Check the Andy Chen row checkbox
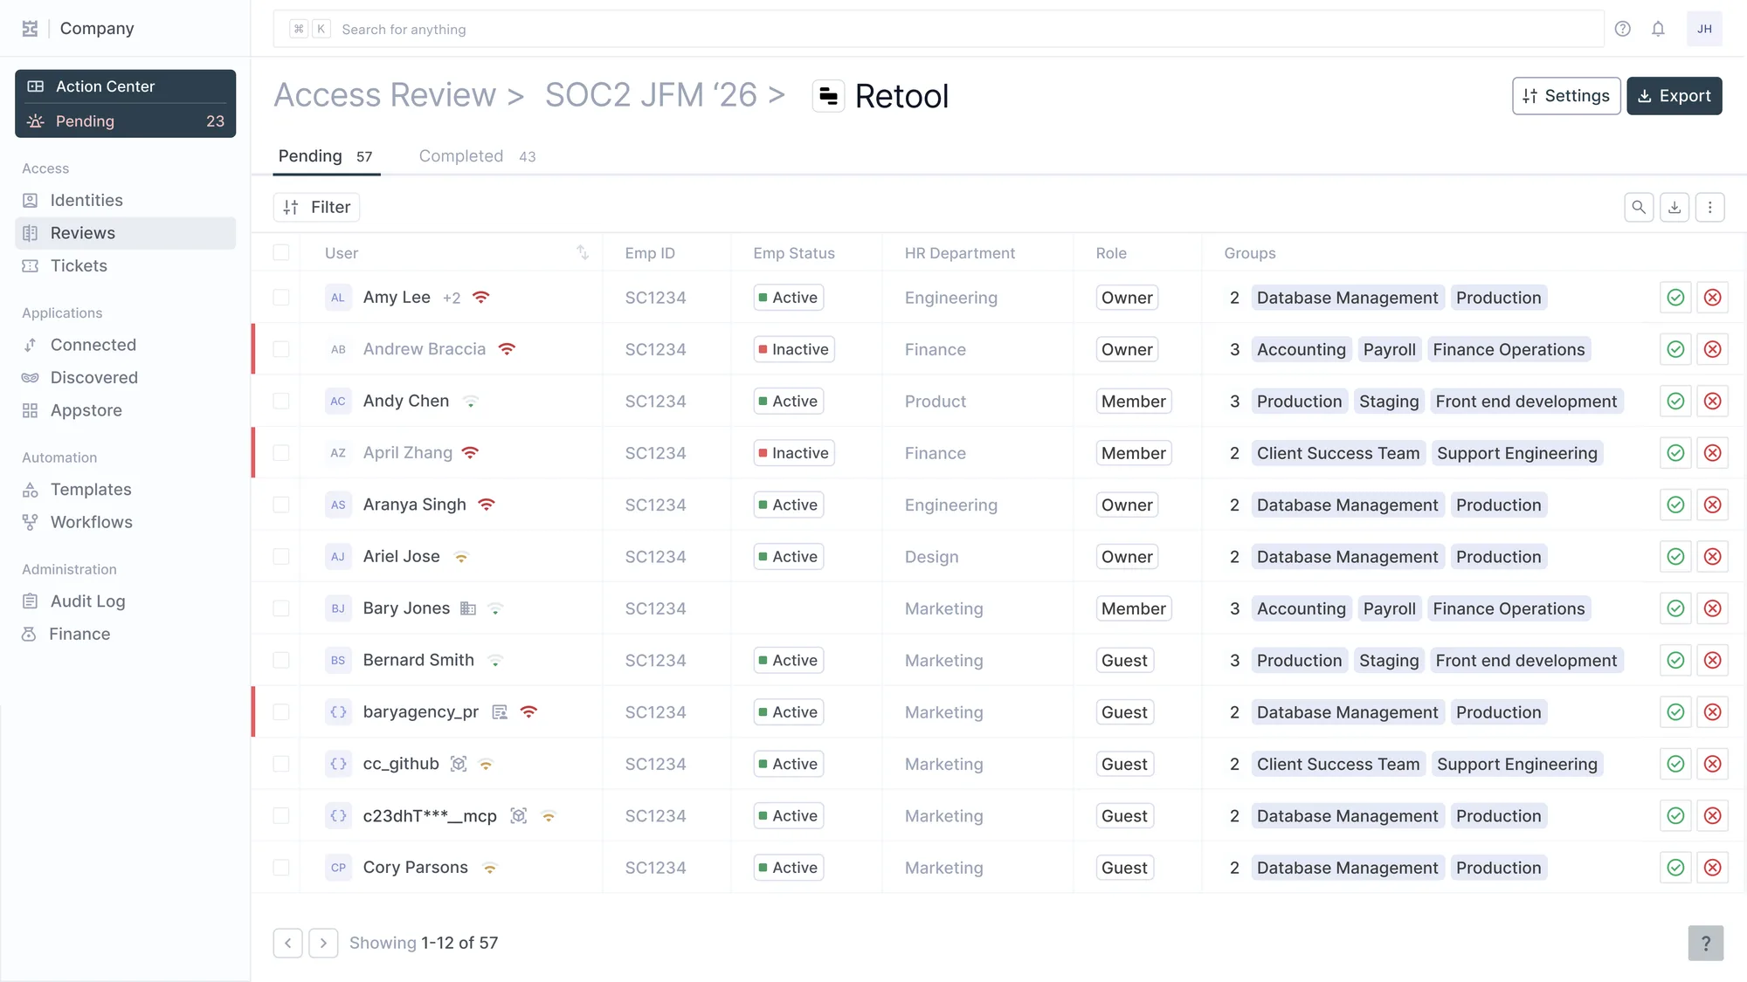The height and width of the screenshot is (982, 1747). (281, 402)
